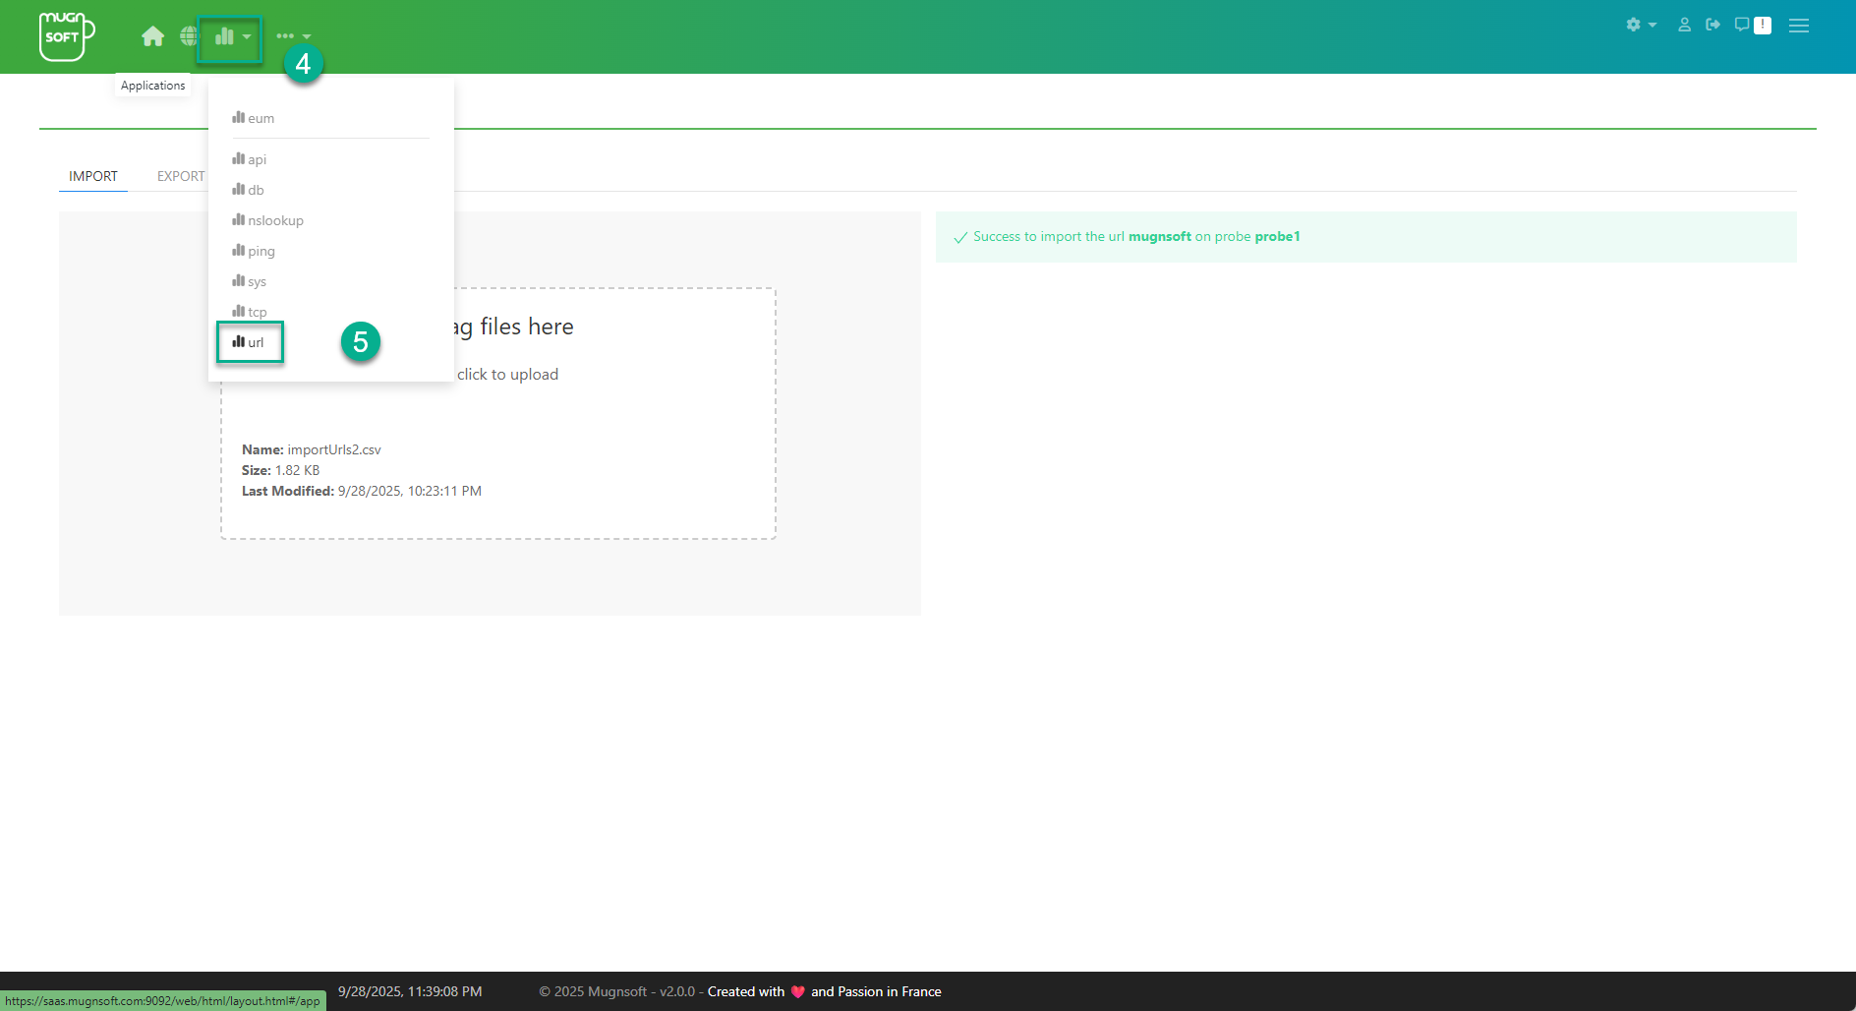Open the bar chart monitors dropdown
This screenshot has height=1011, width=1856.
click(231, 37)
